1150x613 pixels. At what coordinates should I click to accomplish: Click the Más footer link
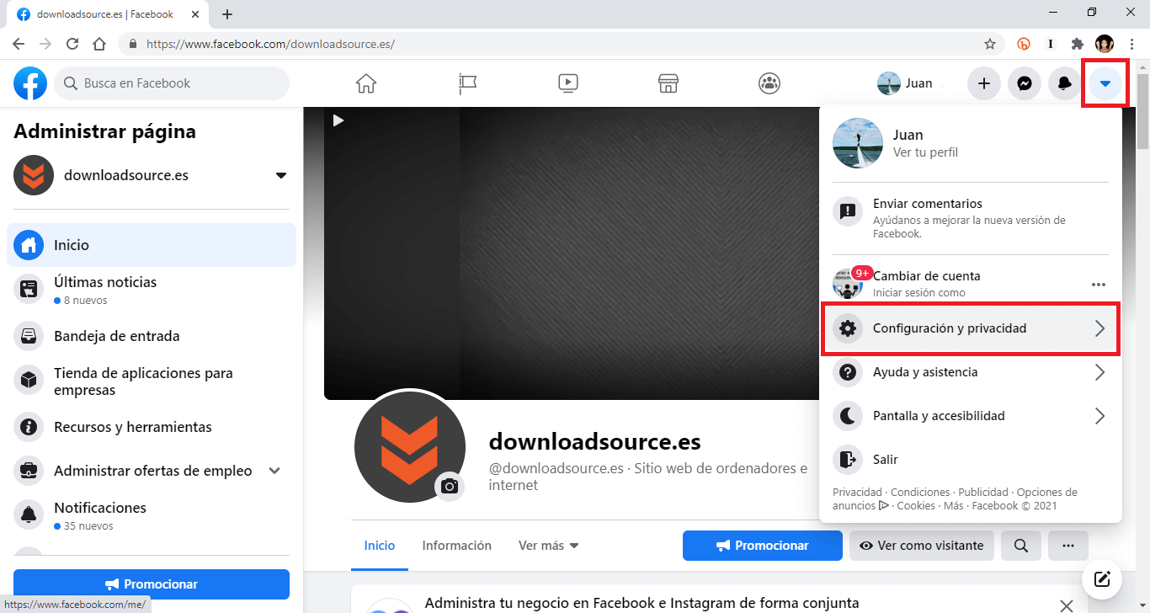click(x=954, y=506)
